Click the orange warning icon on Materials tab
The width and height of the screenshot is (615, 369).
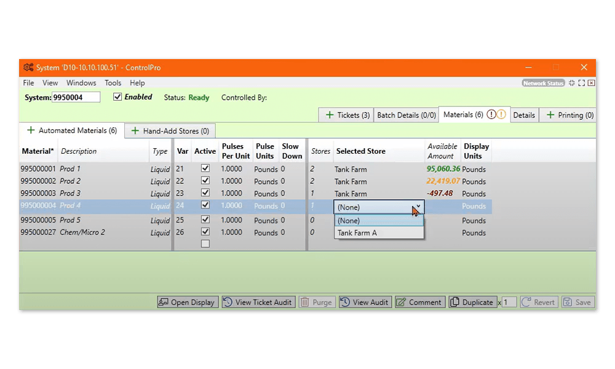pyautogui.click(x=501, y=114)
